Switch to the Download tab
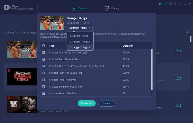 pos(81,8)
